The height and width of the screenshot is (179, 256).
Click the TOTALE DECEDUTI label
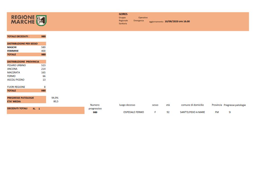(18, 36)
